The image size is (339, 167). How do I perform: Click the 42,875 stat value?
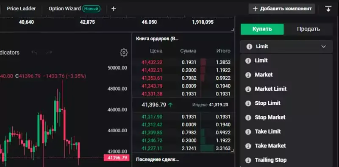87,22
